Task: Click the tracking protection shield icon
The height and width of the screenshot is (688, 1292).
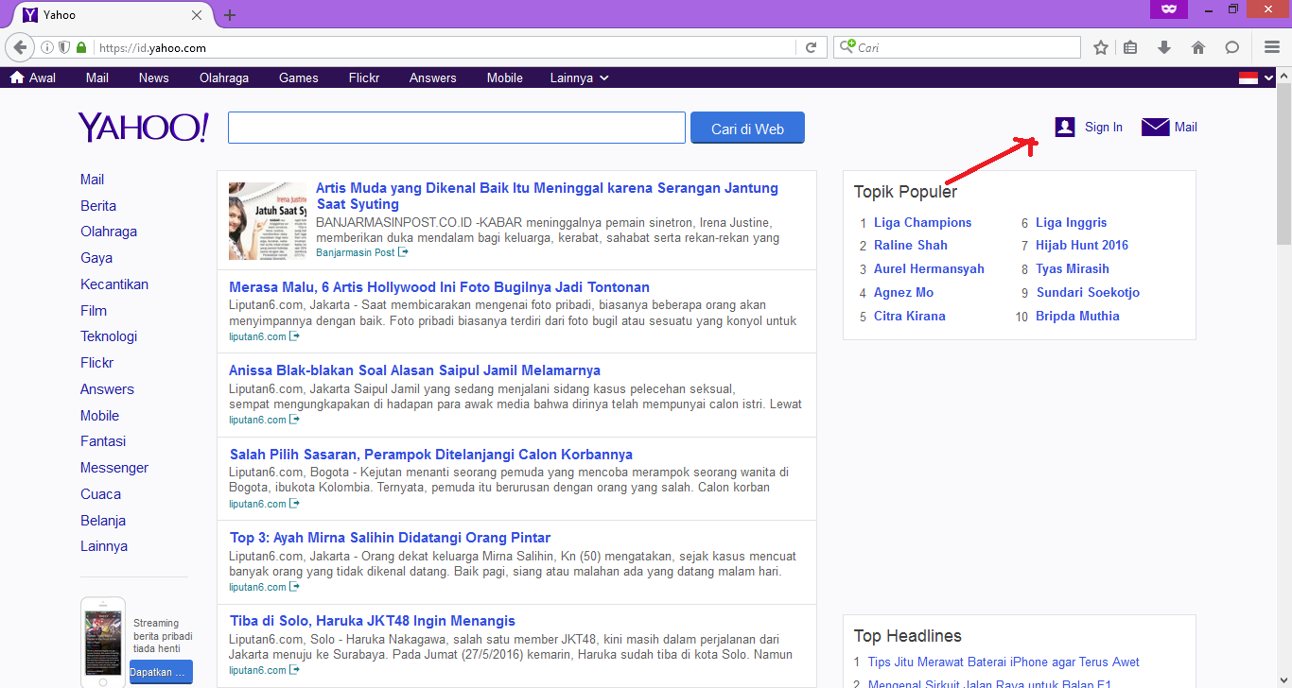Action: (x=64, y=47)
